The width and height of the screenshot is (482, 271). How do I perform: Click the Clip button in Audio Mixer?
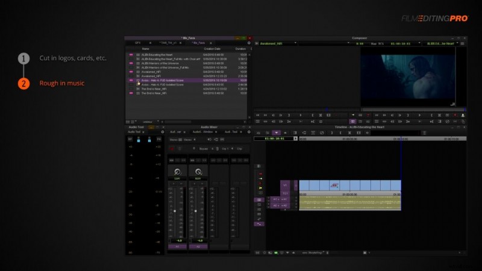[239, 149]
